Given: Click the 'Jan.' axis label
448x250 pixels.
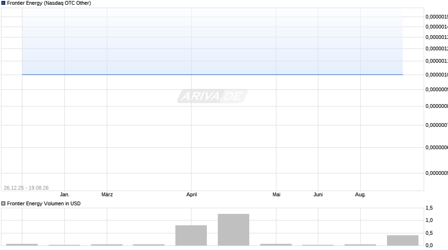Looking at the screenshot, I should [64, 195].
